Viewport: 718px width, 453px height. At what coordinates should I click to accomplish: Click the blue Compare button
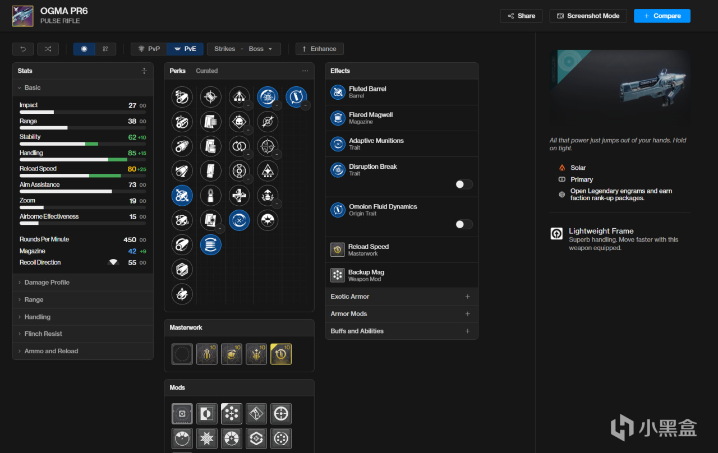point(662,16)
